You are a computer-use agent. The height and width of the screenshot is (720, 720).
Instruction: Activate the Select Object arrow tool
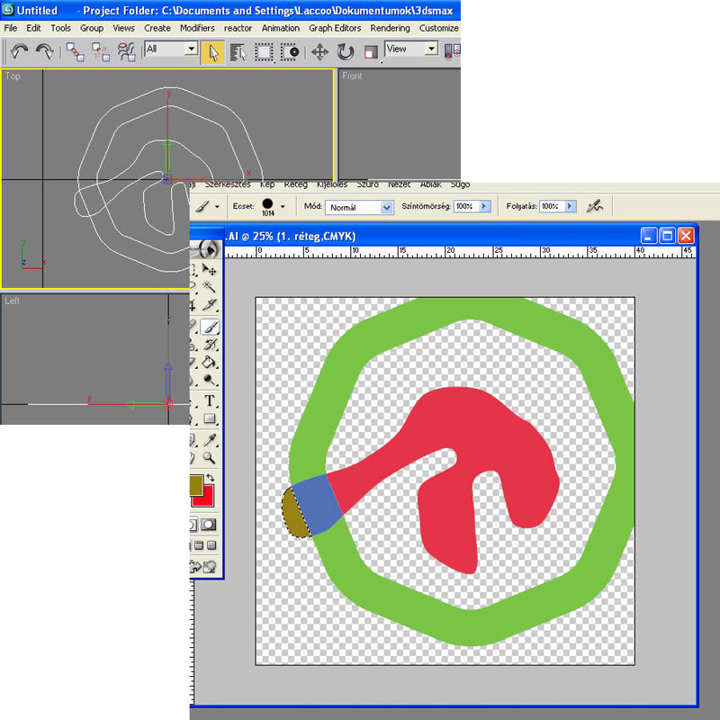(213, 51)
